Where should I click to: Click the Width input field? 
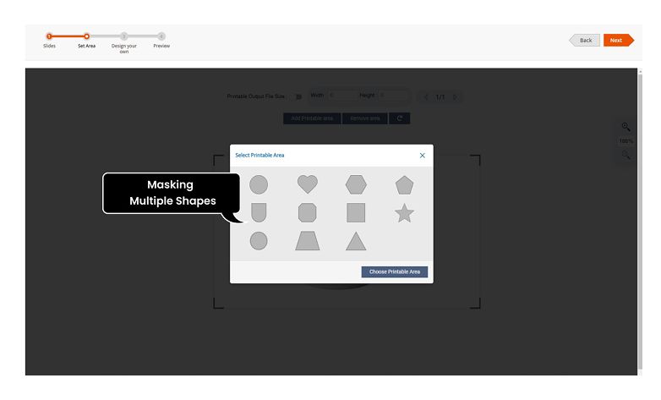pos(341,96)
